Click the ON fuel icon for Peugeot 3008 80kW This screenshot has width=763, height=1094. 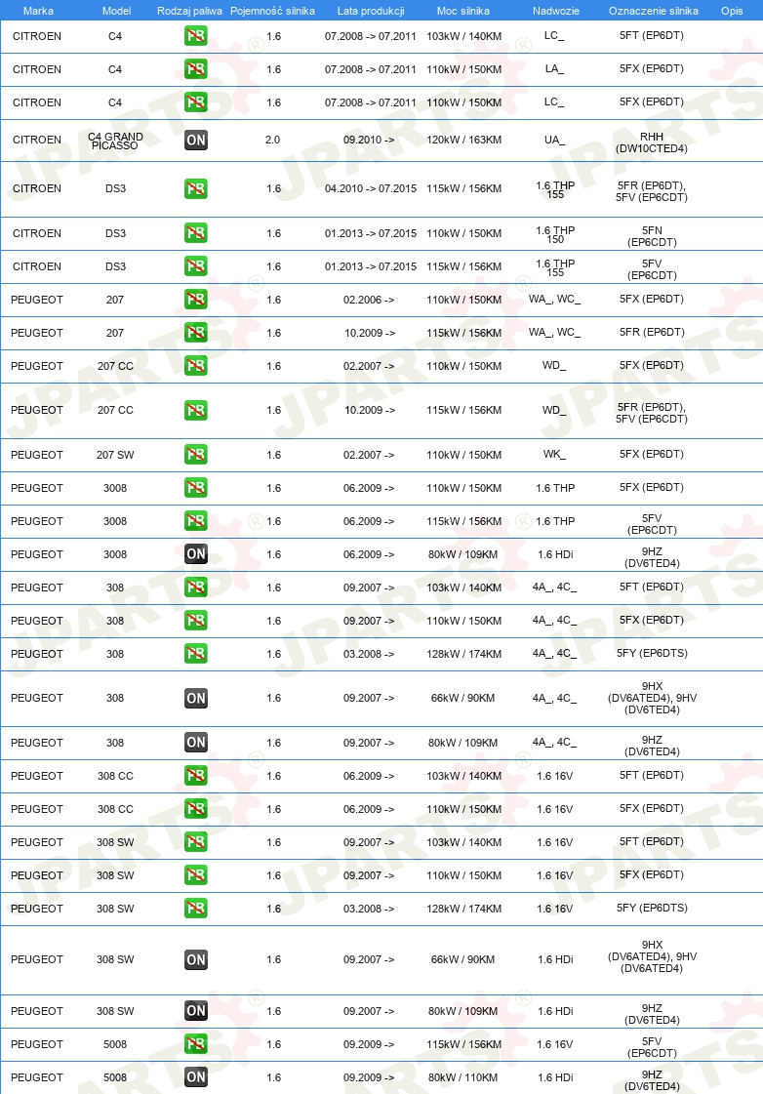point(196,554)
